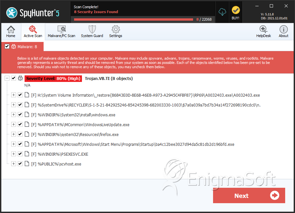This screenshot has height=213, width=295.
Task: Select the Malware: 8 results tab
Action: [x=22, y=47]
